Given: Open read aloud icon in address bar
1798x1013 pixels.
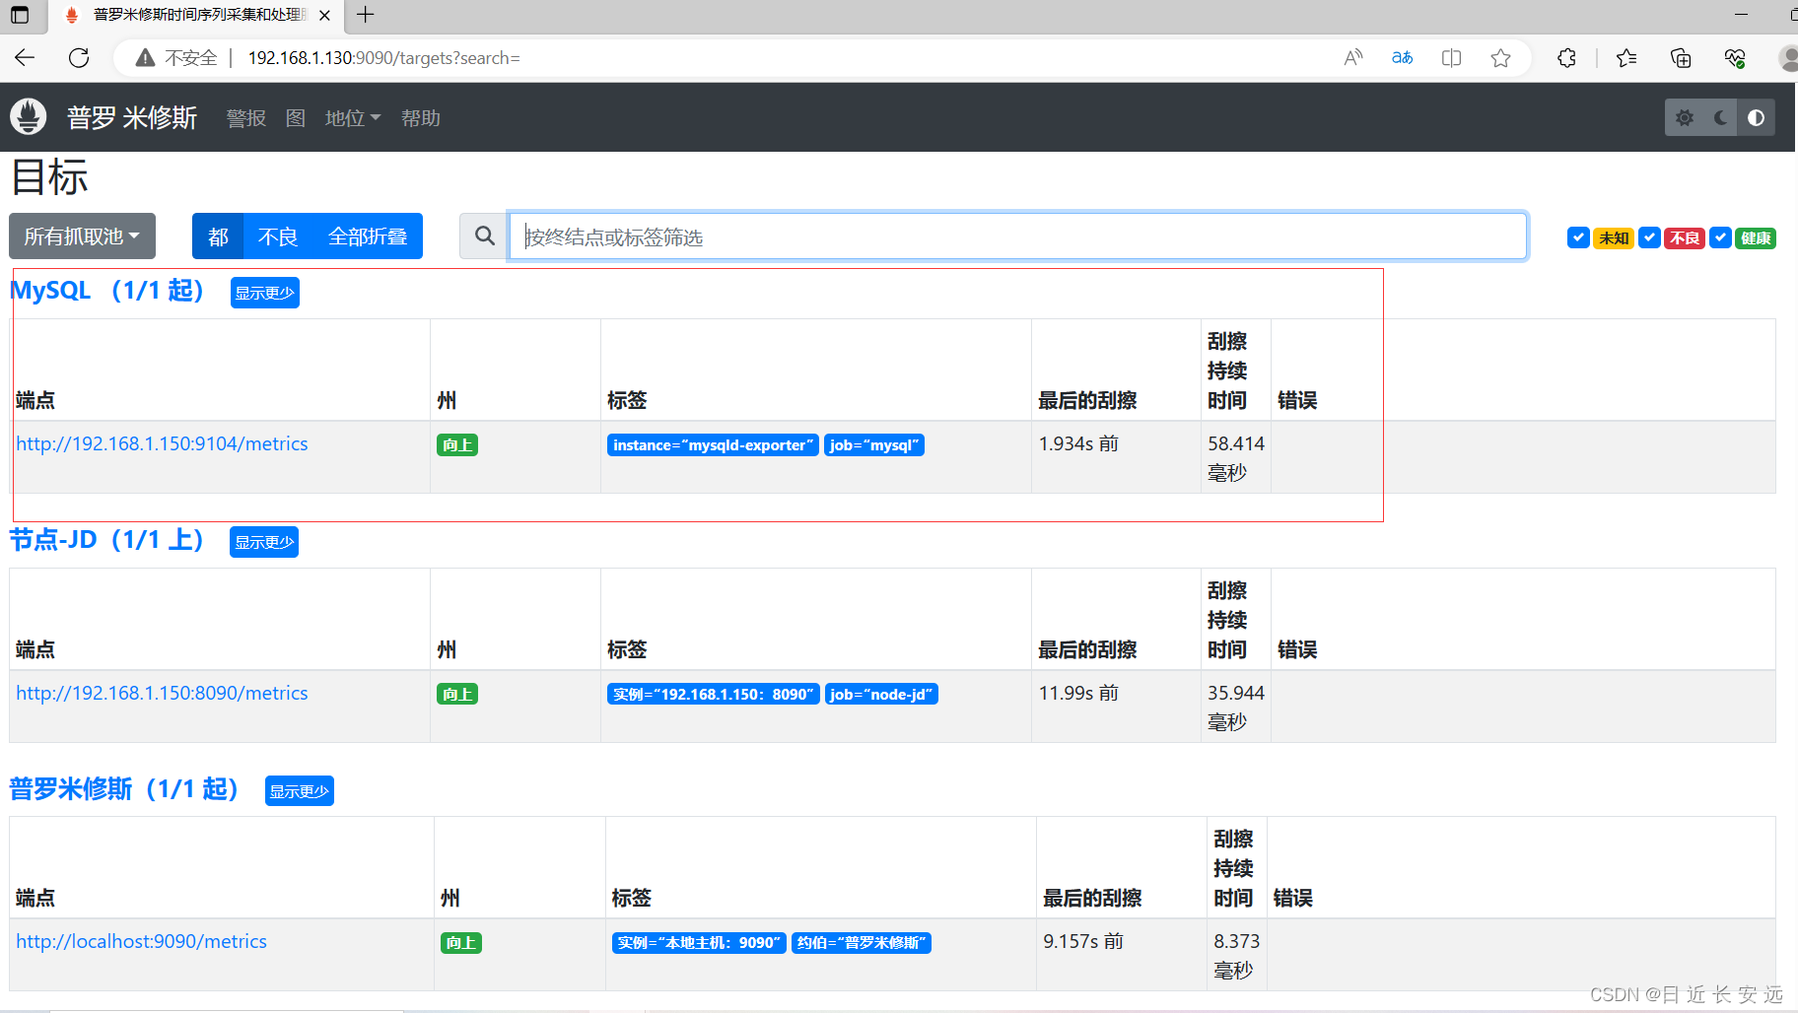Looking at the screenshot, I should (1353, 58).
